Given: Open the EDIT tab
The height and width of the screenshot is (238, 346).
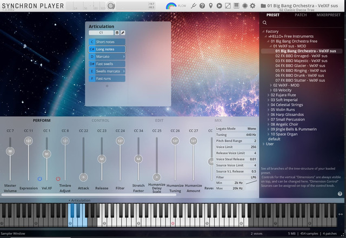Looking at the screenshot, I should tap(159, 120).
